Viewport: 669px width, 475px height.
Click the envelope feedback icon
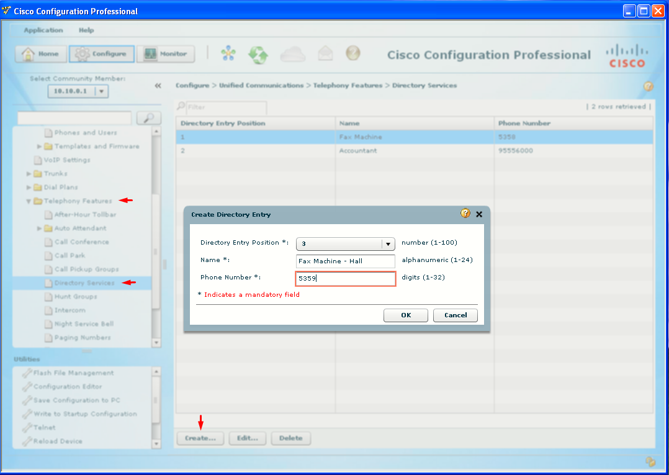(x=326, y=54)
